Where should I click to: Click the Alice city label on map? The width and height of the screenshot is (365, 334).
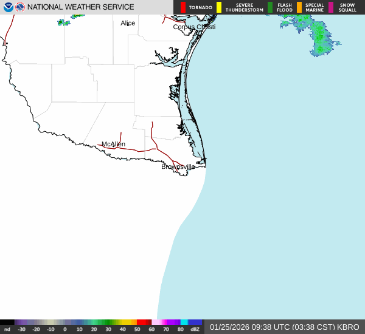tap(128, 23)
